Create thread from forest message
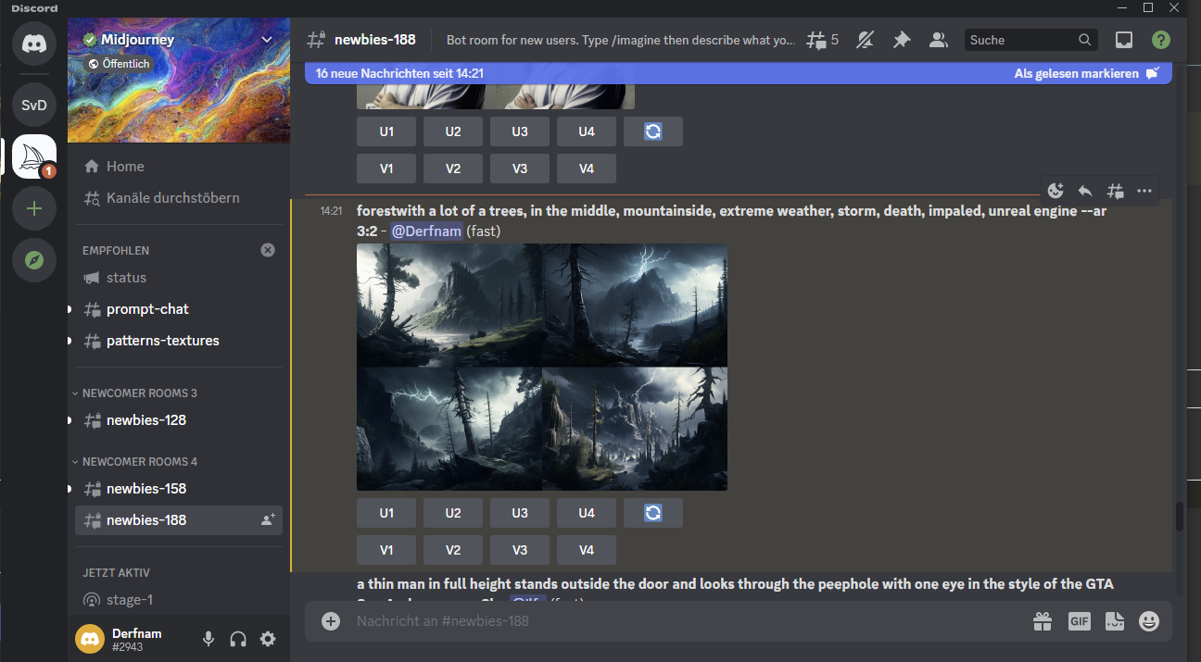This screenshot has width=1201, height=662. click(x=1115, y=191)
